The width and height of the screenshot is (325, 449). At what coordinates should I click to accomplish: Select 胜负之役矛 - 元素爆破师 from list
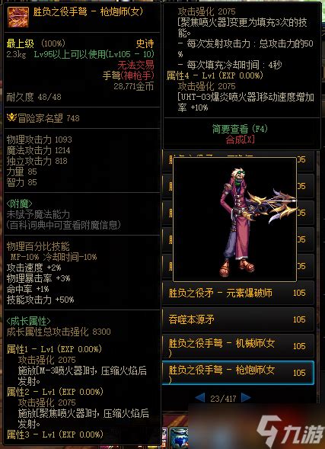[237, 293]
